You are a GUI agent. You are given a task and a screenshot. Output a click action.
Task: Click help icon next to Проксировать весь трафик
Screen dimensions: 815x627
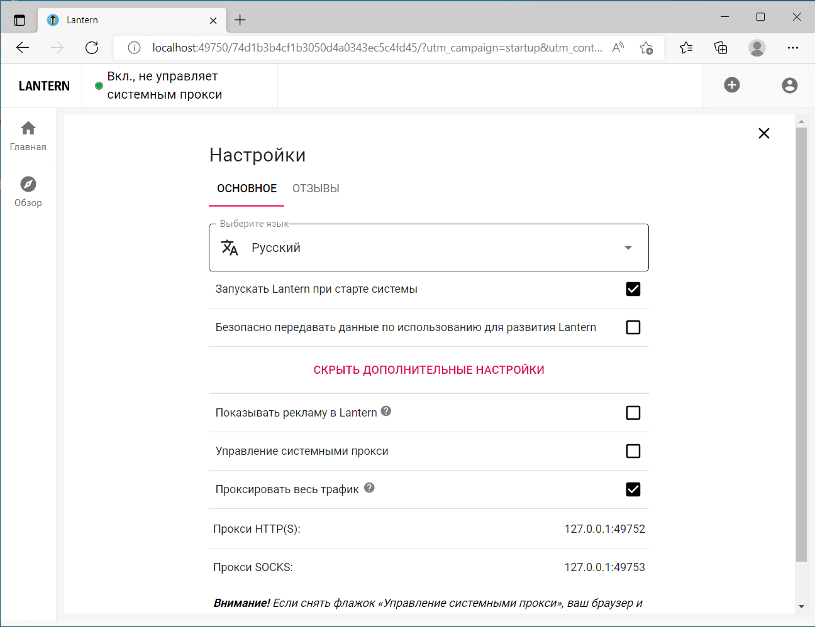(x=369, y=488)
